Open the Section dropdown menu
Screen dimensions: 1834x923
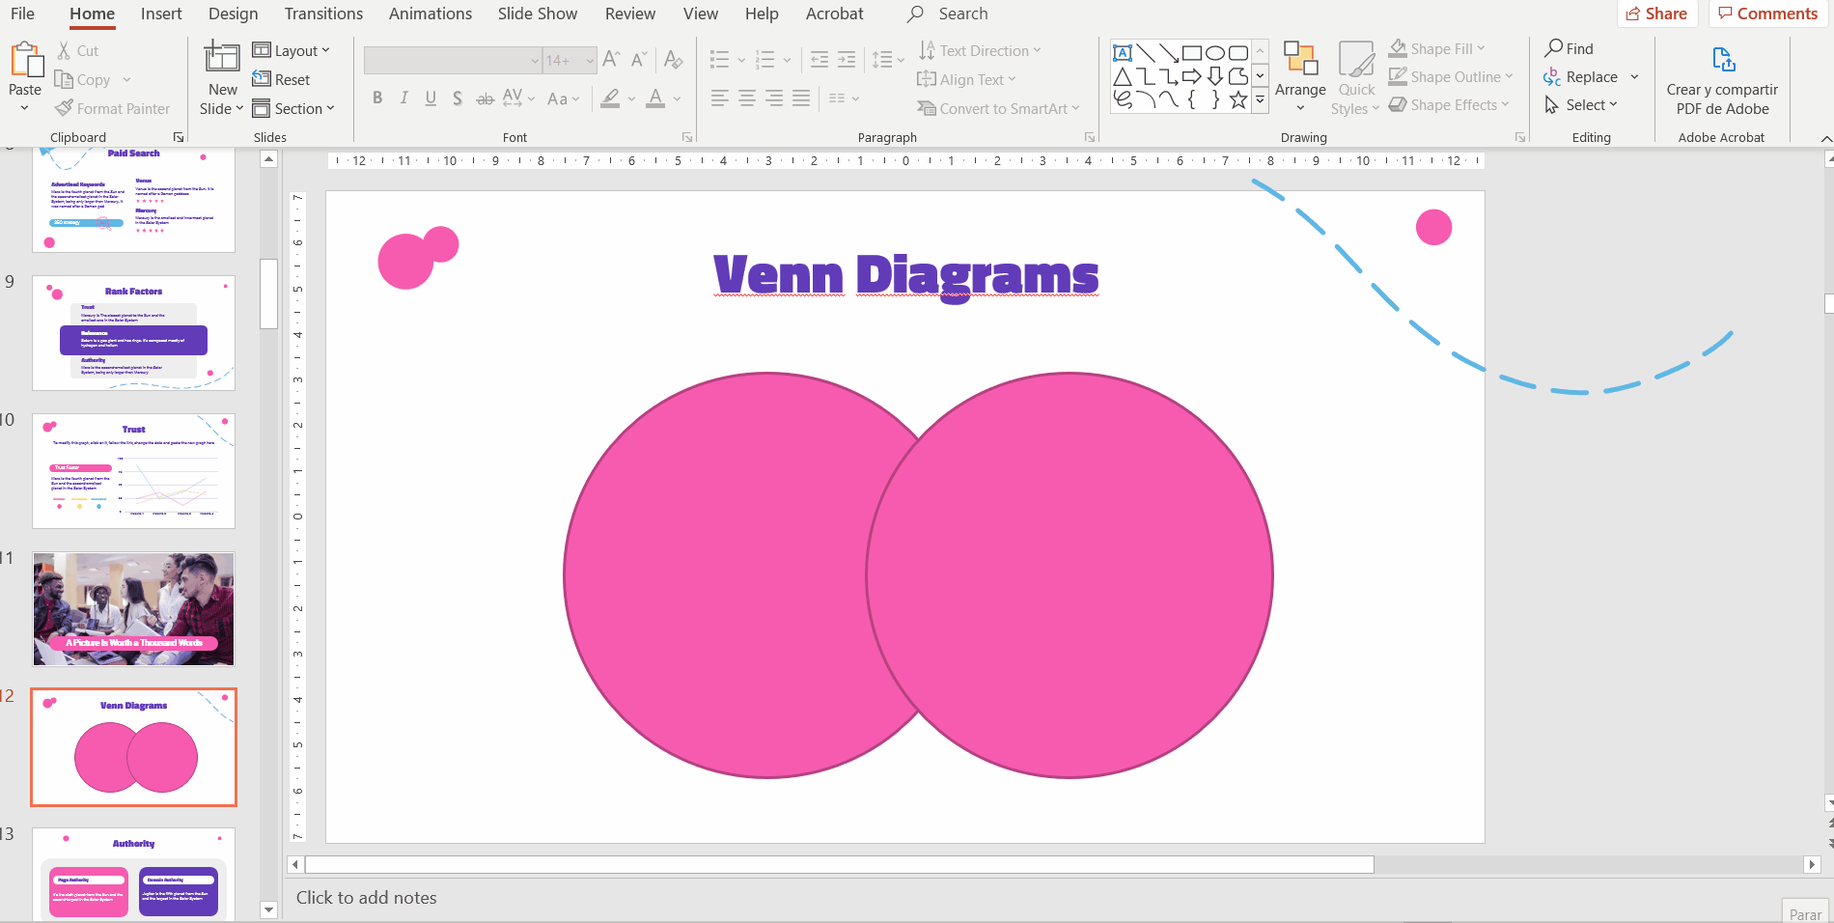pos(293,108)
